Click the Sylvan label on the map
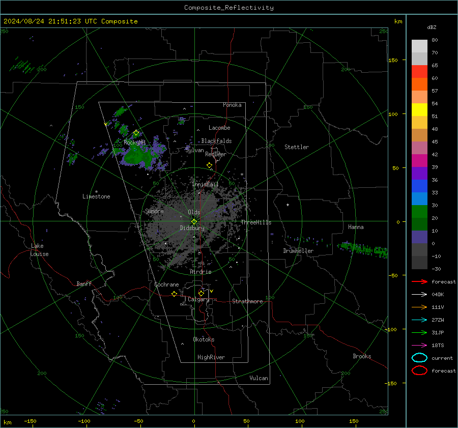 pyautogui.click(x=194, y=150)
